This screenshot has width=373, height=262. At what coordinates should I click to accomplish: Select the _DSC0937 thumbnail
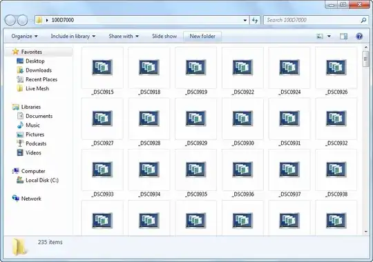(289, 170)
